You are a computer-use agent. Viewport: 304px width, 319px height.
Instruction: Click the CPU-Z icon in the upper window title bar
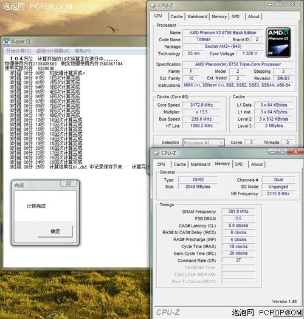pos(153,5)
